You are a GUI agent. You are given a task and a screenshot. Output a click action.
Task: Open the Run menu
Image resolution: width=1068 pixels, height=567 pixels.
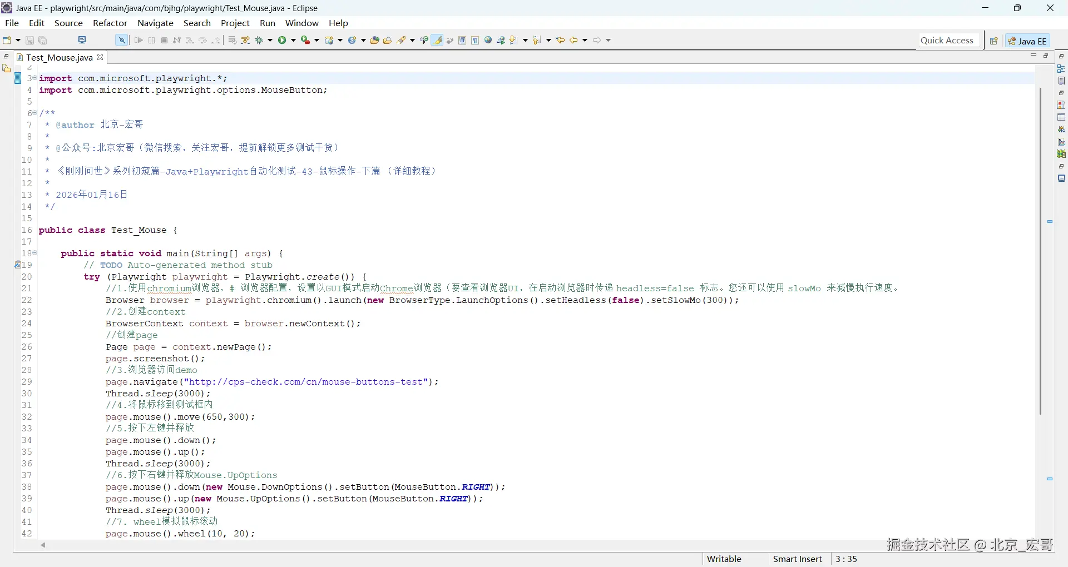point(268,23)
